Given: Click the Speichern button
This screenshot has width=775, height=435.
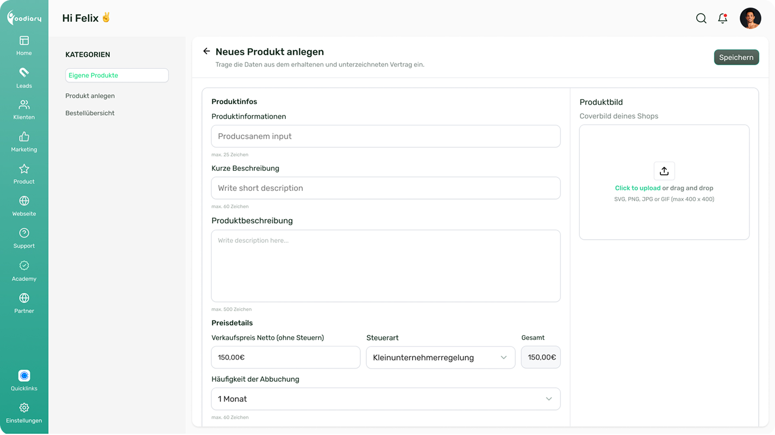Looking at the screenshot, I should click(x=736, y=57).
